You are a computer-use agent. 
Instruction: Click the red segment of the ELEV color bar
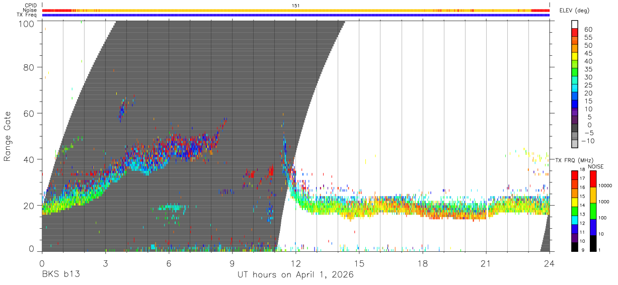click(x=576, y=33)
